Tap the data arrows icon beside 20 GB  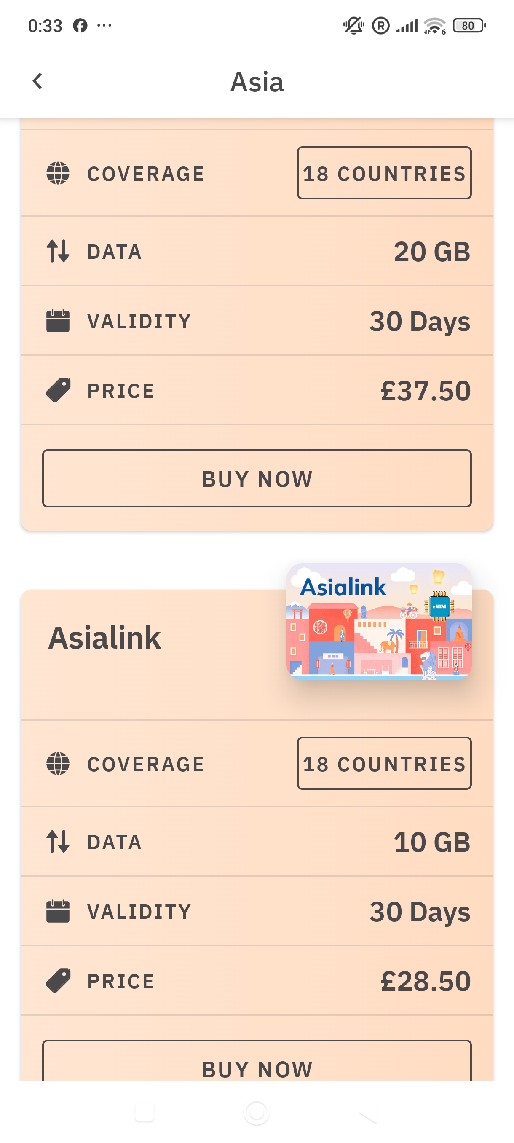(58, 251)
